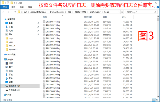The width and height of the screenshot is (160, 102).
Task: Collapse the ribbon chevron
Action: coord(154,7)
